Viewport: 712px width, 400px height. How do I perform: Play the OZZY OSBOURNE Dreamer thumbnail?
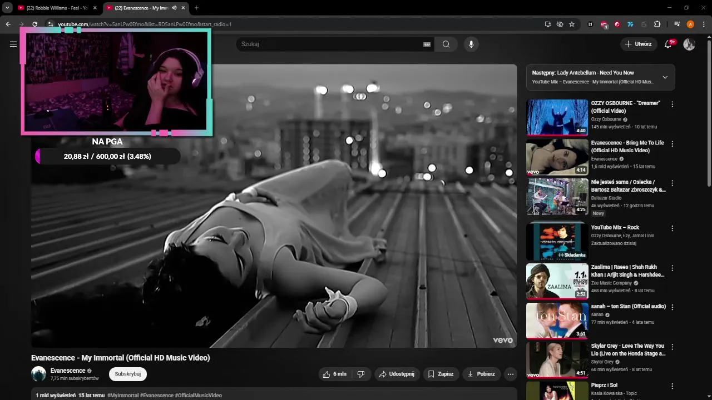pos(557,117)
